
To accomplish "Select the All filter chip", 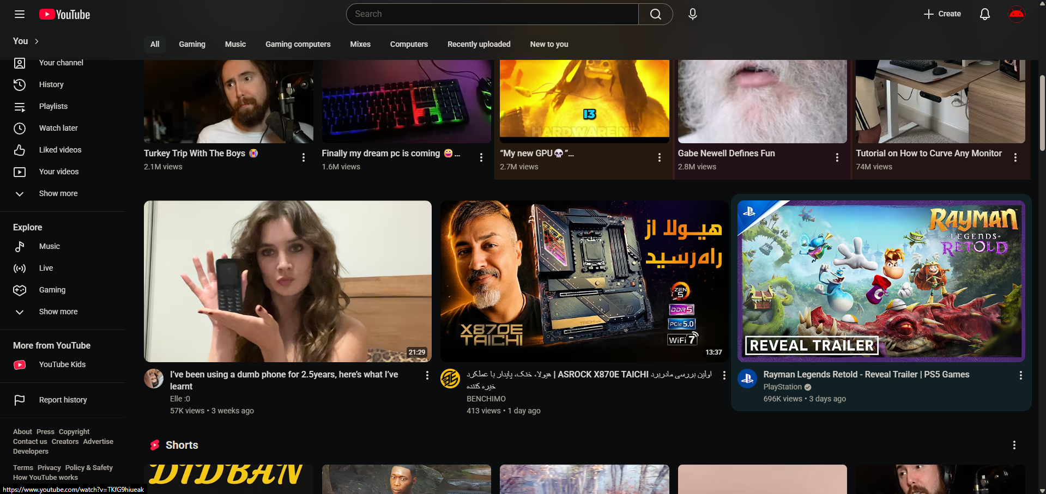I will pos(155,44).
